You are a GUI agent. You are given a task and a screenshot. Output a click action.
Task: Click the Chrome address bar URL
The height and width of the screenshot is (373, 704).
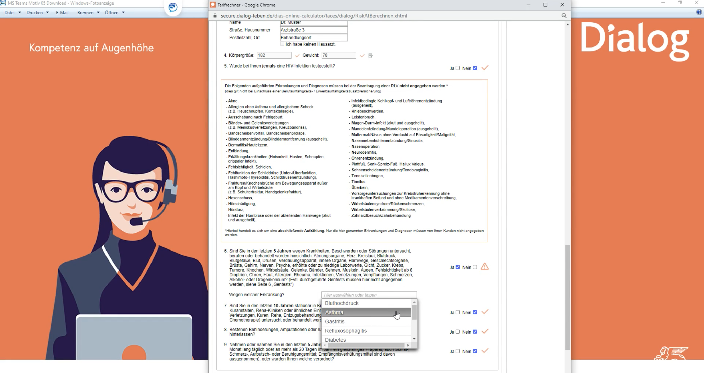pyautogui.click(x=314, y=16)
